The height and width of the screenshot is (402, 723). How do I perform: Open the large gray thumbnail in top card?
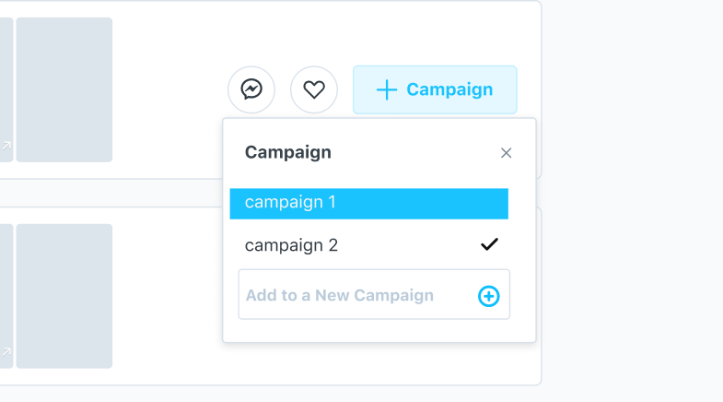64,89
